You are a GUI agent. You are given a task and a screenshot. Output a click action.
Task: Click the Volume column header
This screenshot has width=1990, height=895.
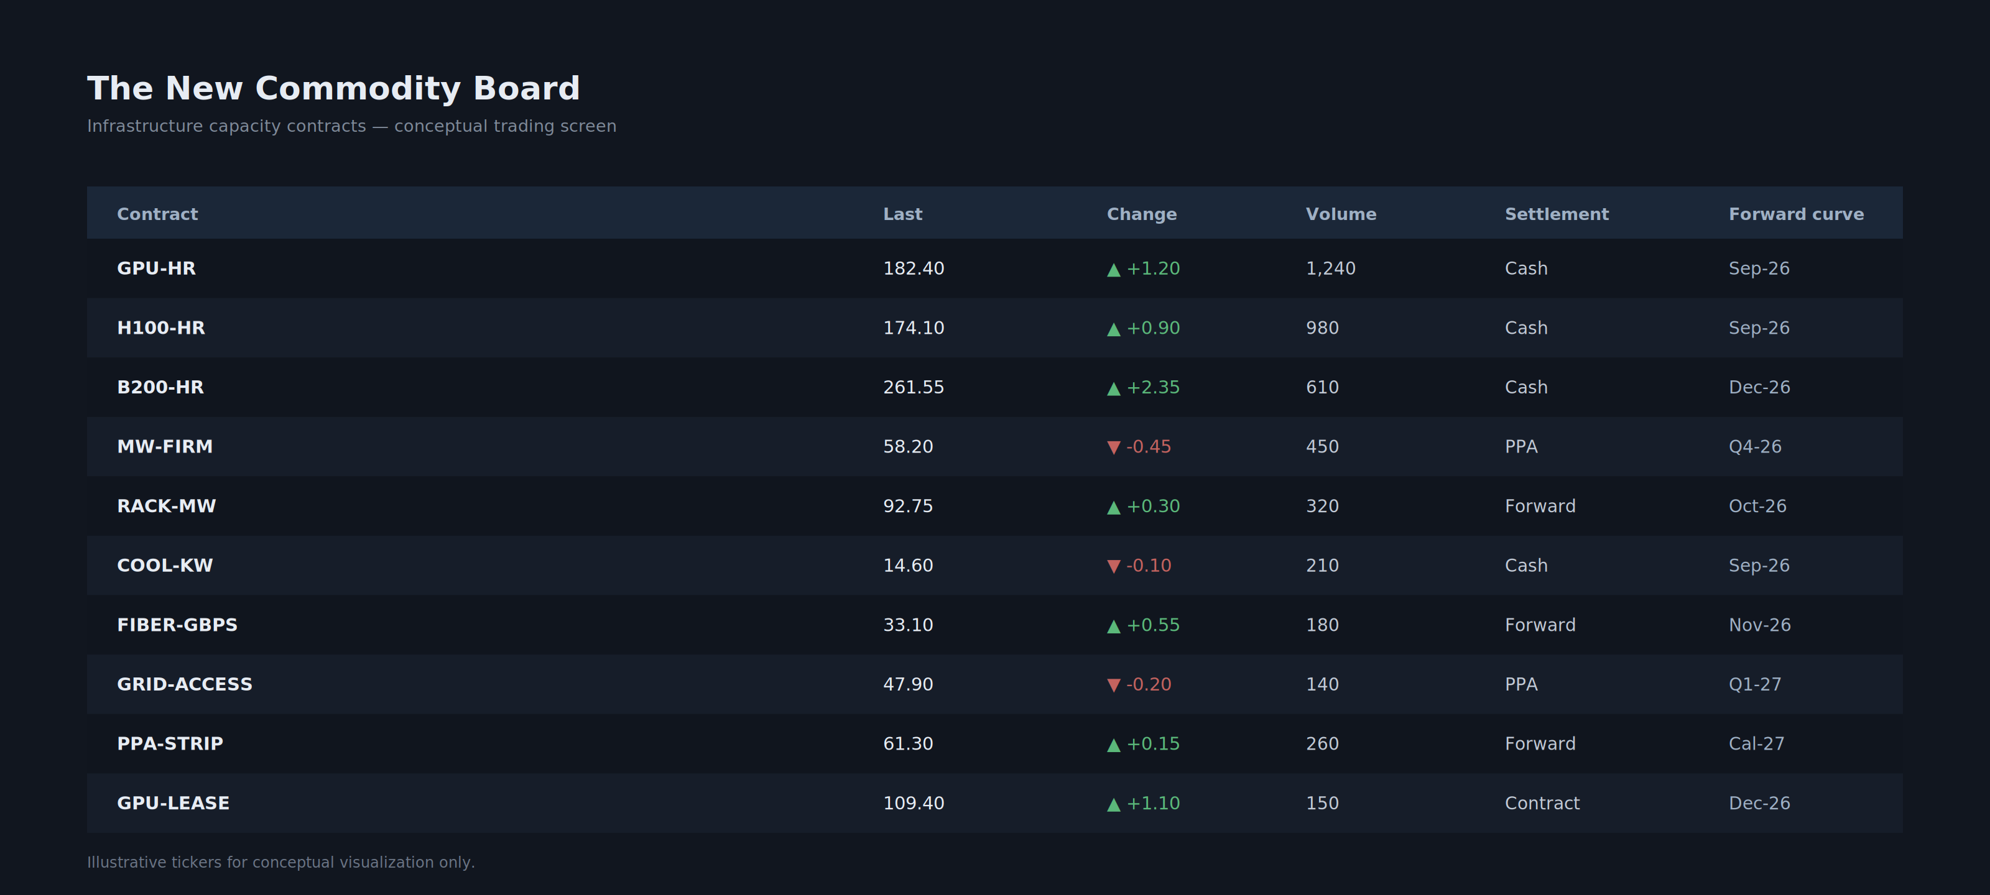(1340, 214)
